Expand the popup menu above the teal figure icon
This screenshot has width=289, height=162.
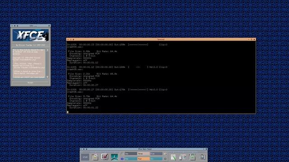tap(115, 152)
